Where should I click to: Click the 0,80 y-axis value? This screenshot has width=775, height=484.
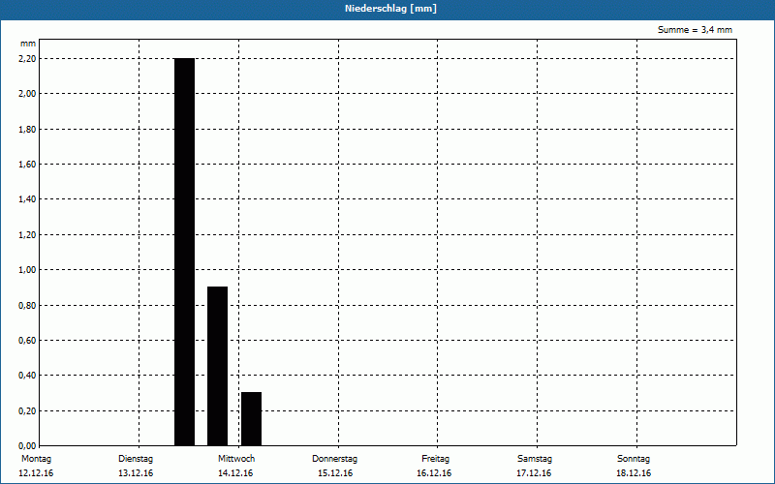(27, 305)
